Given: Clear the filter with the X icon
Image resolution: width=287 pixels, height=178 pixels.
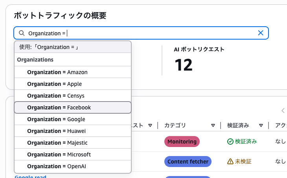Looking at the screenshot, I should pos(260,33).
